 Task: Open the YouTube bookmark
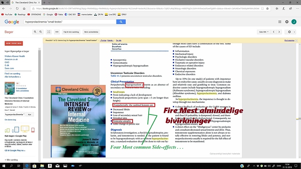click(x=7, y=14)
